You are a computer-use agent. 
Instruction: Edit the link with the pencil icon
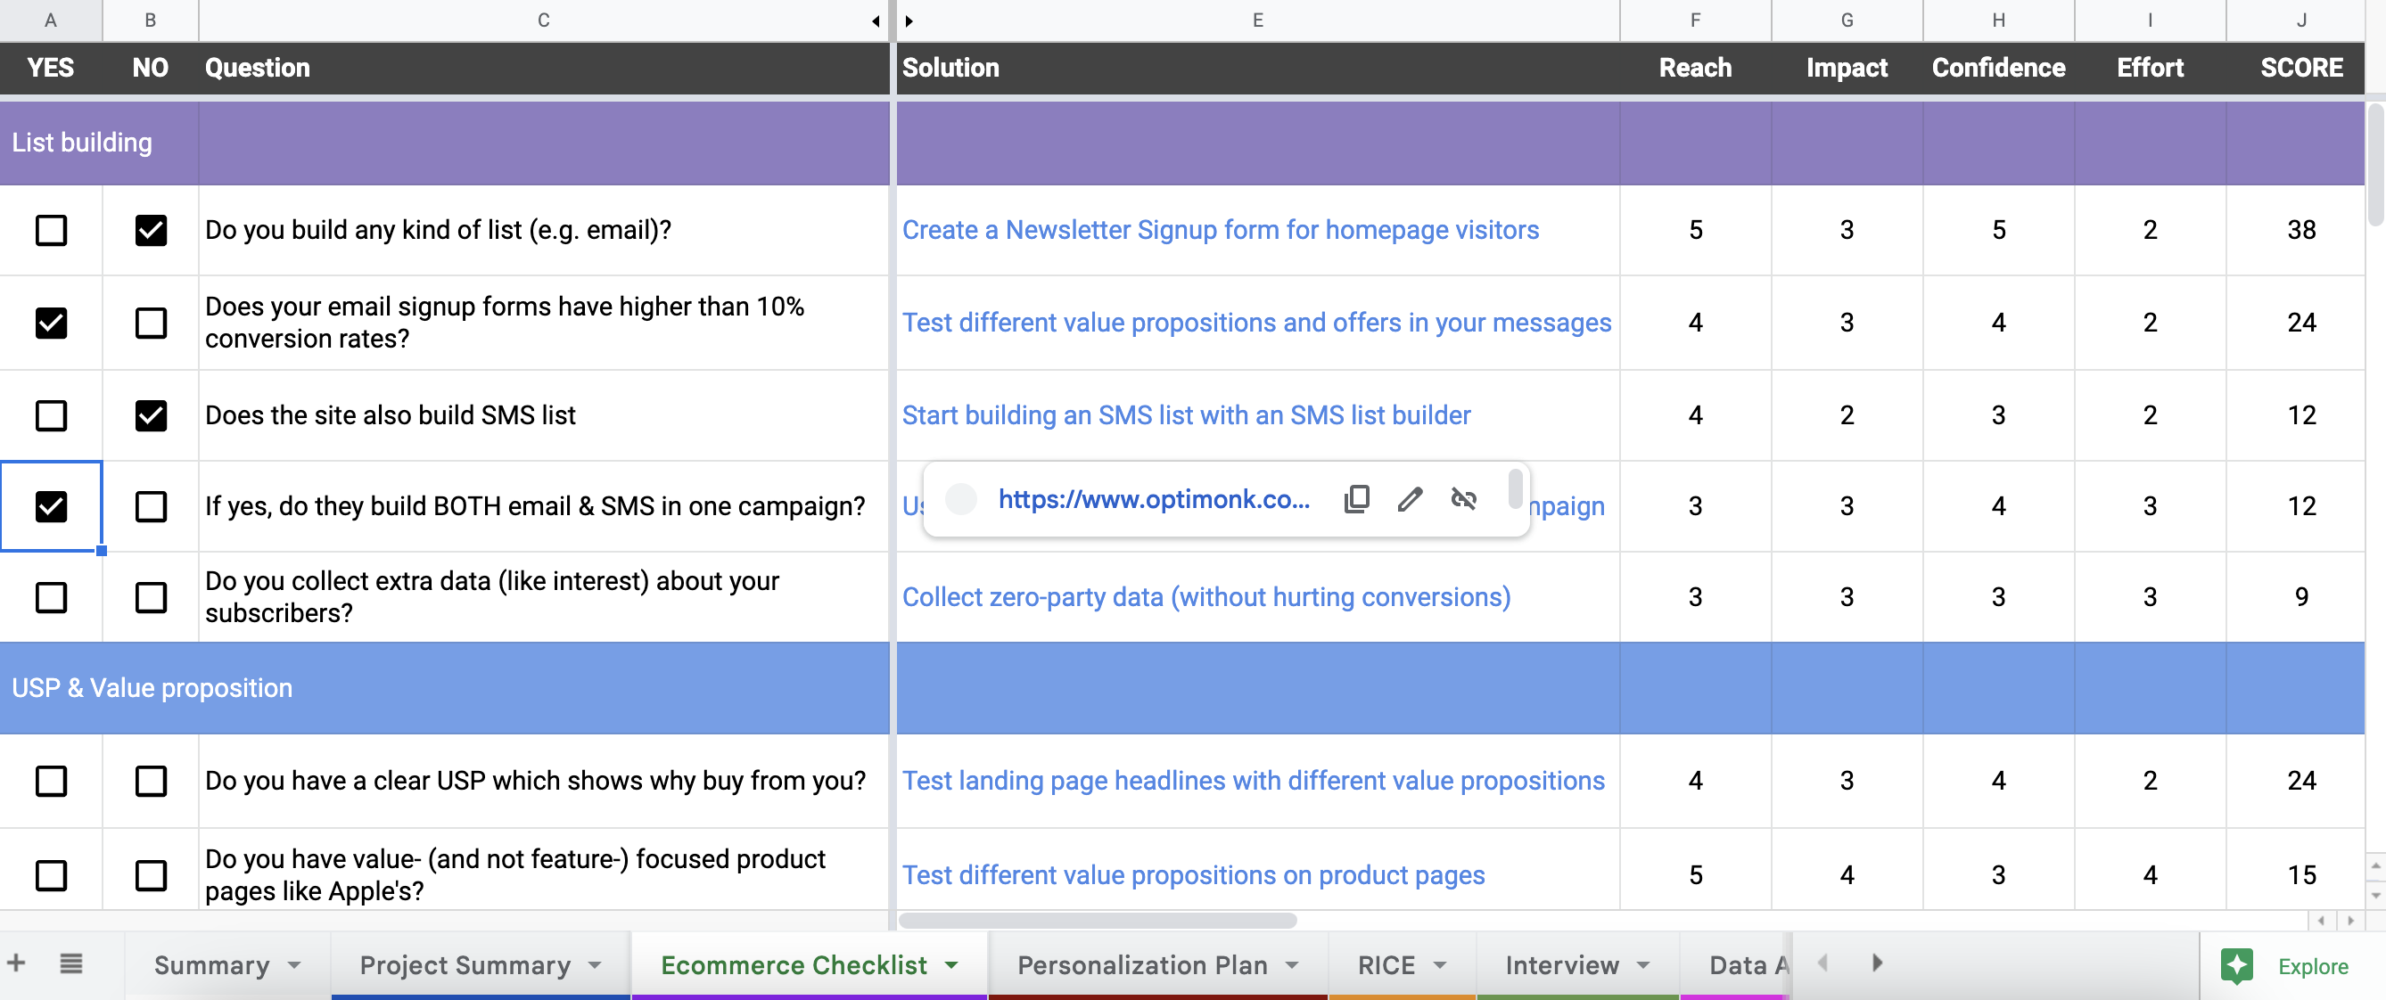(x=1410, y=500)
